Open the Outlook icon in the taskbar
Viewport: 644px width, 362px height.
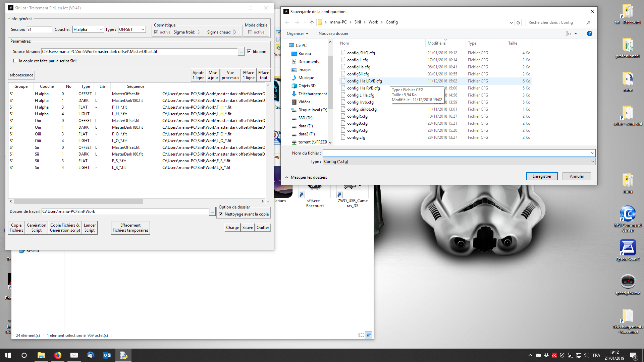tap(107, 355)
